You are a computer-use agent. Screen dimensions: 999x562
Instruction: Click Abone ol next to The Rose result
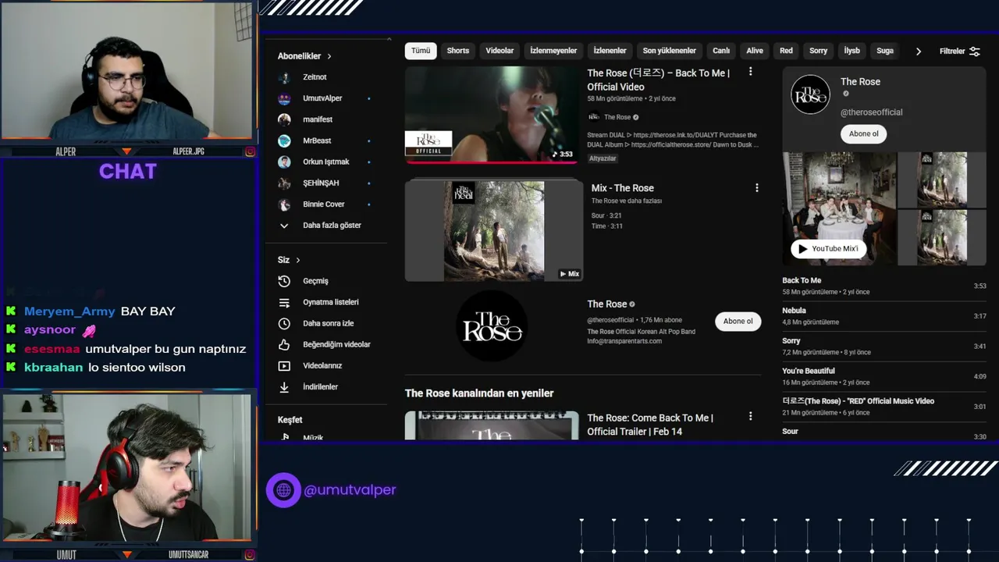pos(738,322)
